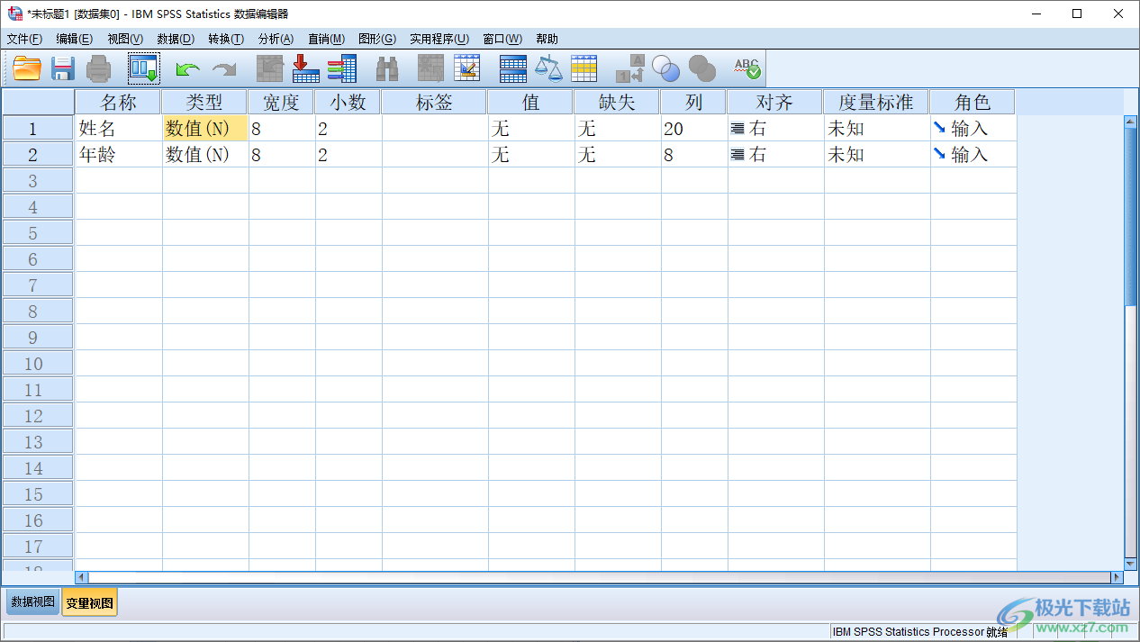Click the horizontal scrollbar right arrow
This screenshot has width=1140, height=642.
tap(1117, 577)
